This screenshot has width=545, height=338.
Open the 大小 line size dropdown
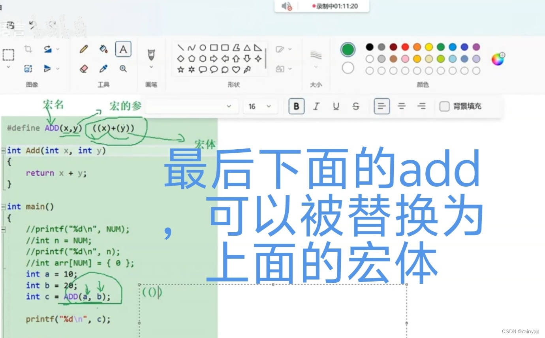[x=316, y=67]
